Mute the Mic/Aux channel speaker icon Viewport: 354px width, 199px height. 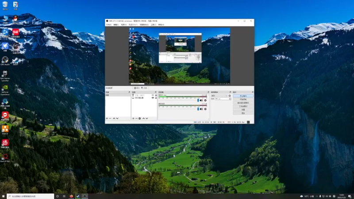coord(201,100)
